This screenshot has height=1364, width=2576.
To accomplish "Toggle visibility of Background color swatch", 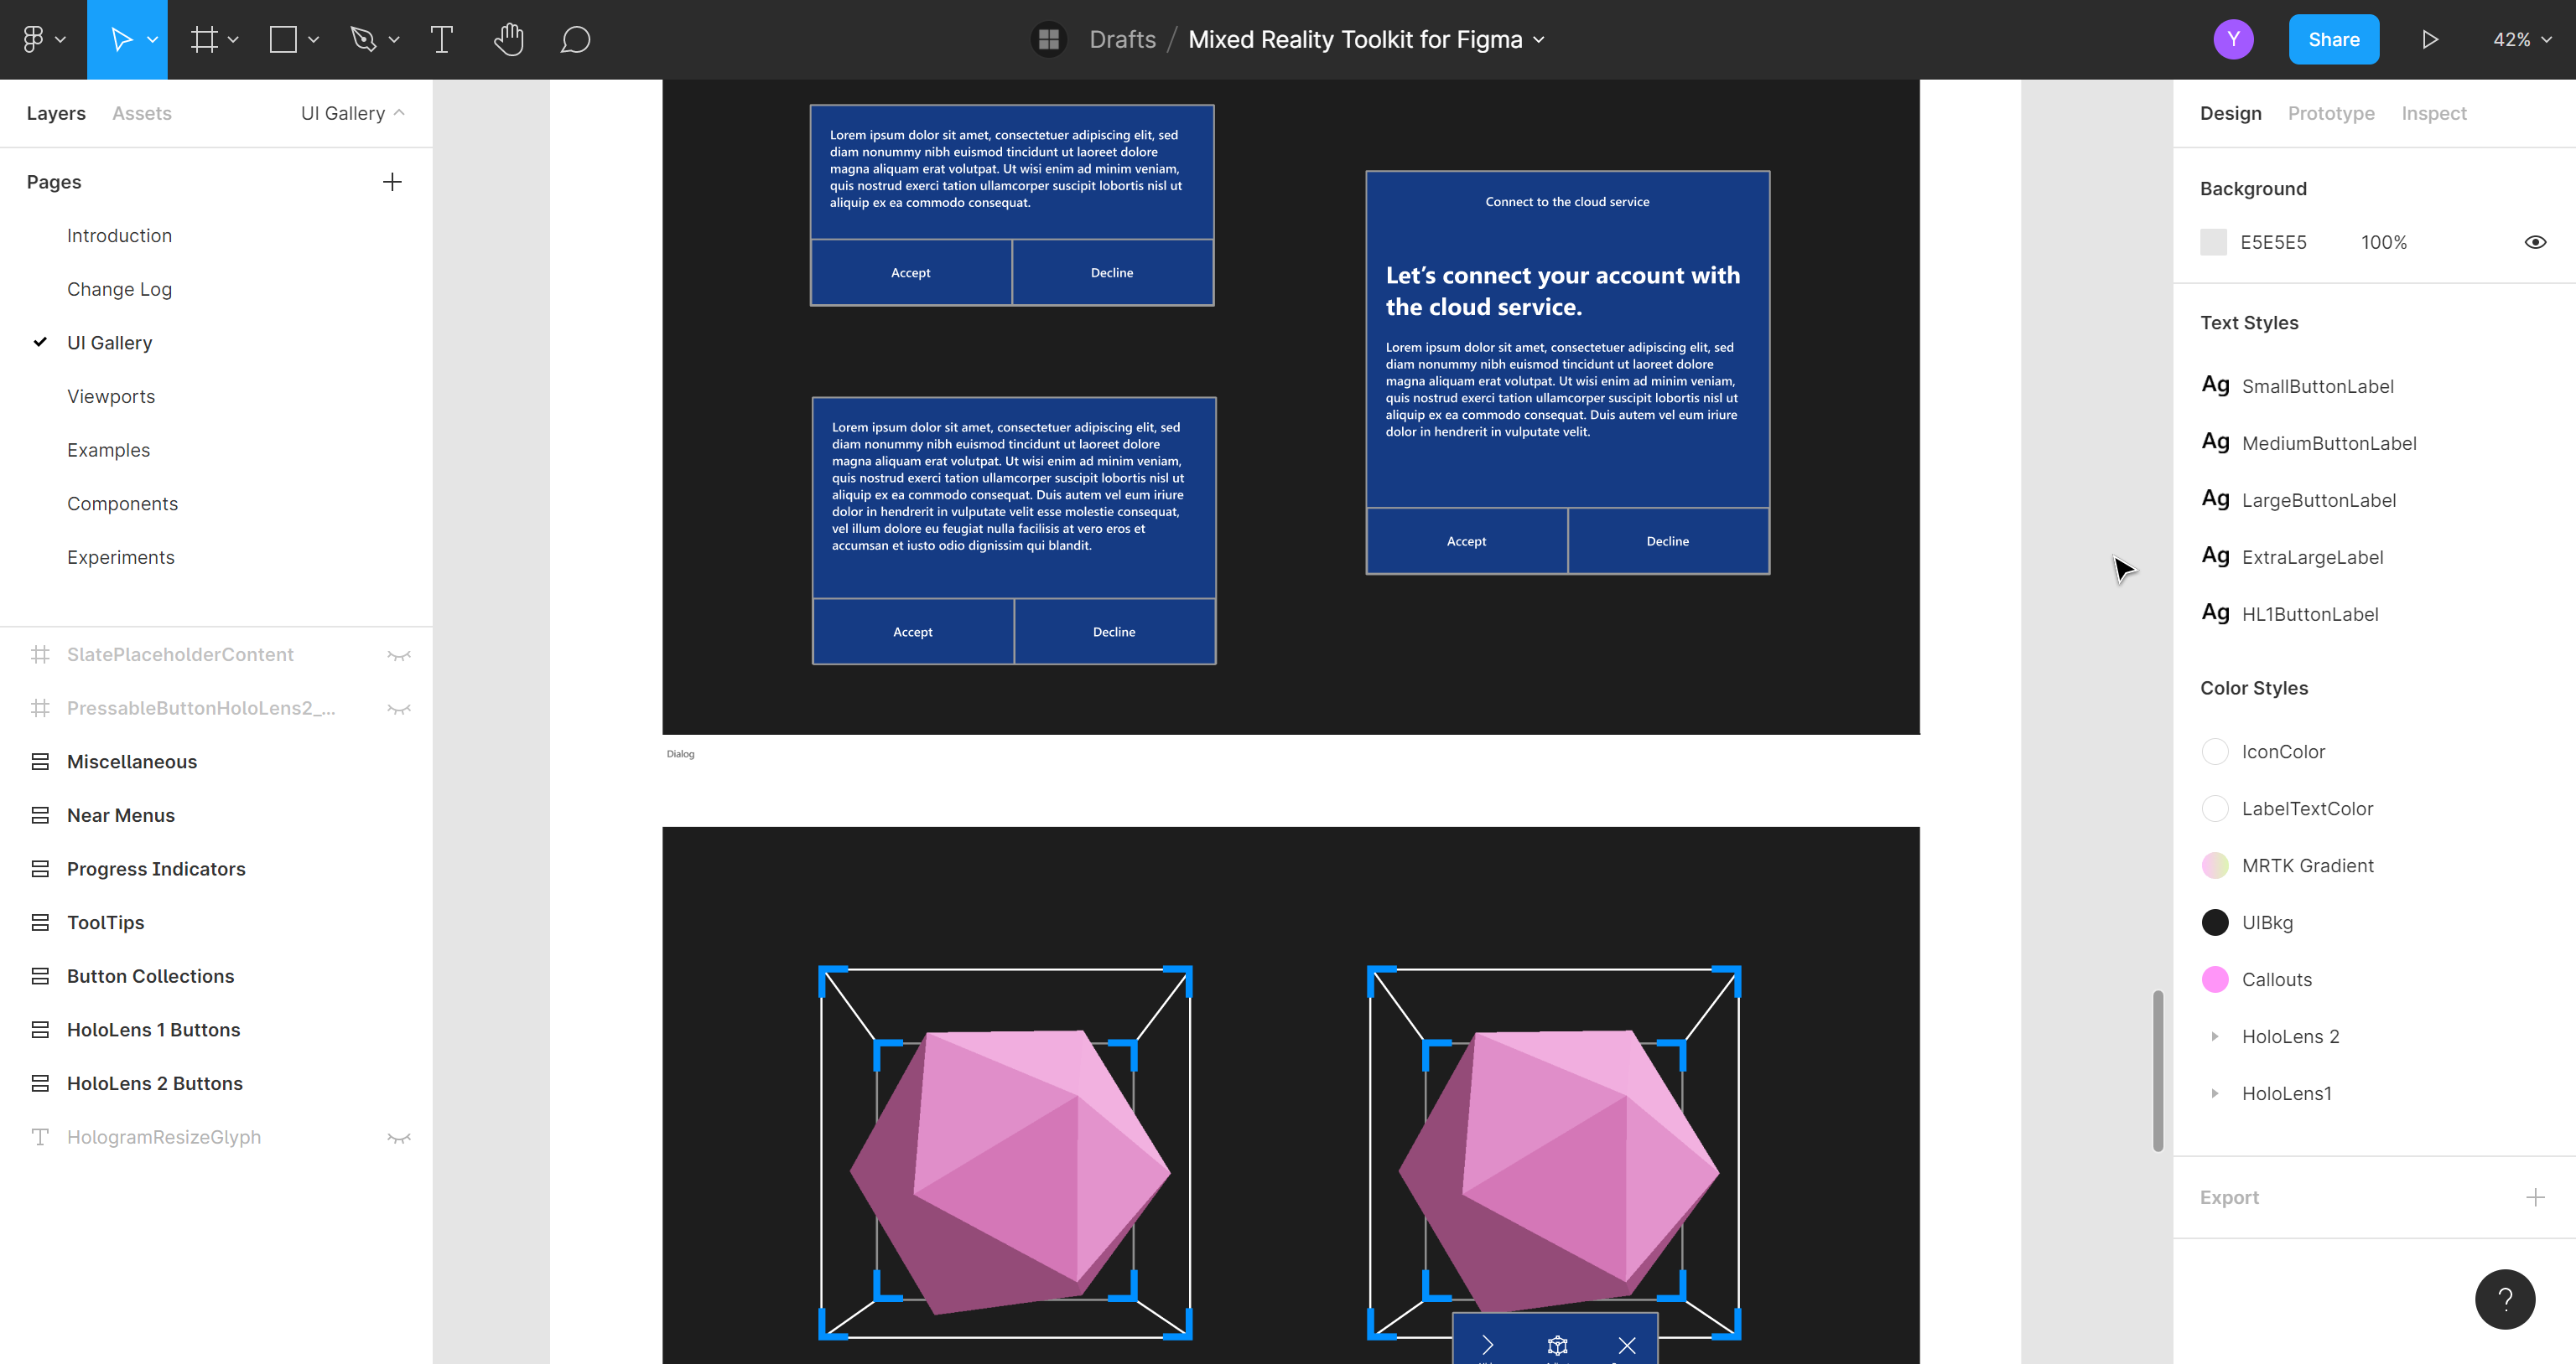I will [x=2537, y=242].
